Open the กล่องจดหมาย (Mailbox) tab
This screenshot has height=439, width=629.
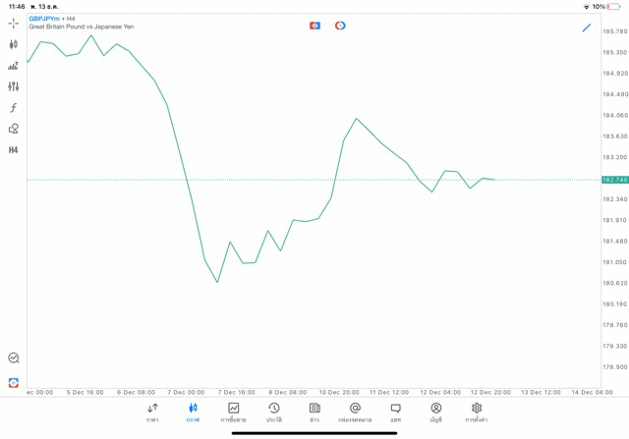355,412
